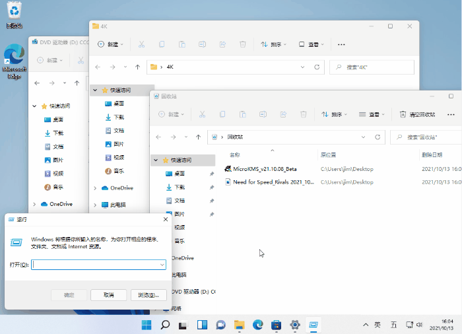
Task: Click 浏览(B)... button in Run dialog
Action: point(148,294)
